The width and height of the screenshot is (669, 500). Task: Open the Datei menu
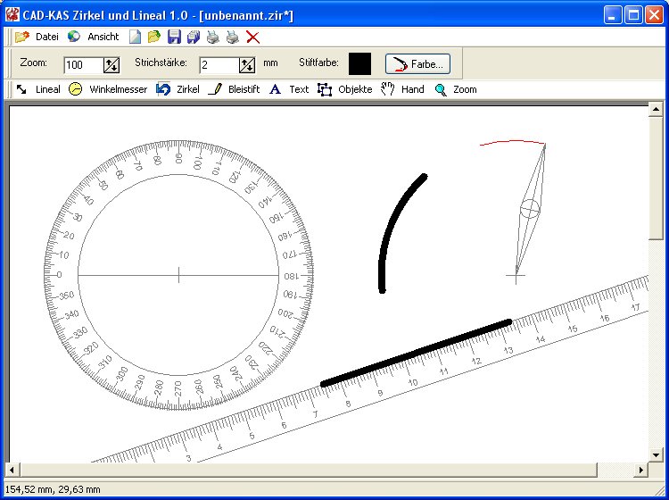(x=37, y=37)
